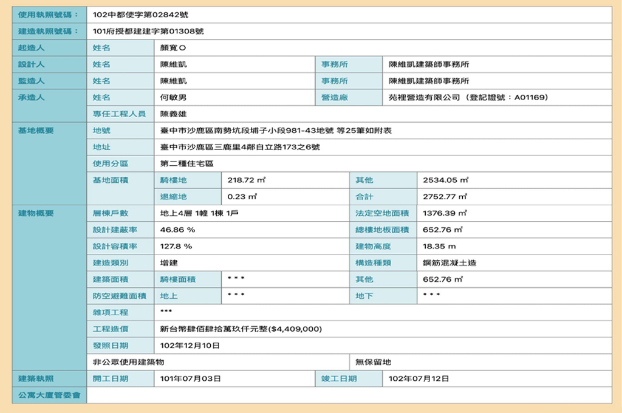Click the 建造執照號碼 value 101府授都建建字第01308號
Image resolution: width=622 pixels, height=413 pixels.
(148, 31)
